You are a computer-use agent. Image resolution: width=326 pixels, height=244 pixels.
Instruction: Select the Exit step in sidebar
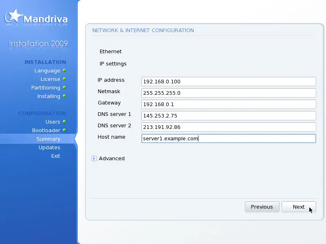coord(56,156)
